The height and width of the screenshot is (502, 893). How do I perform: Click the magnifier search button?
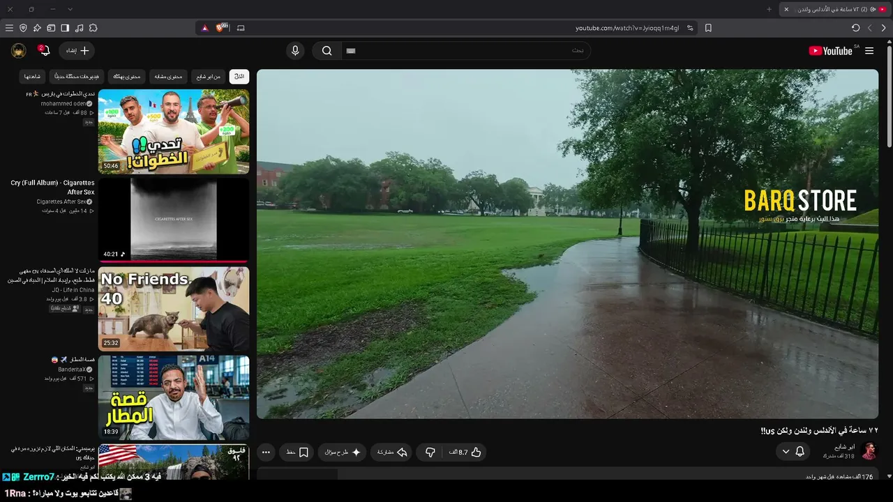tap(327, 51)
